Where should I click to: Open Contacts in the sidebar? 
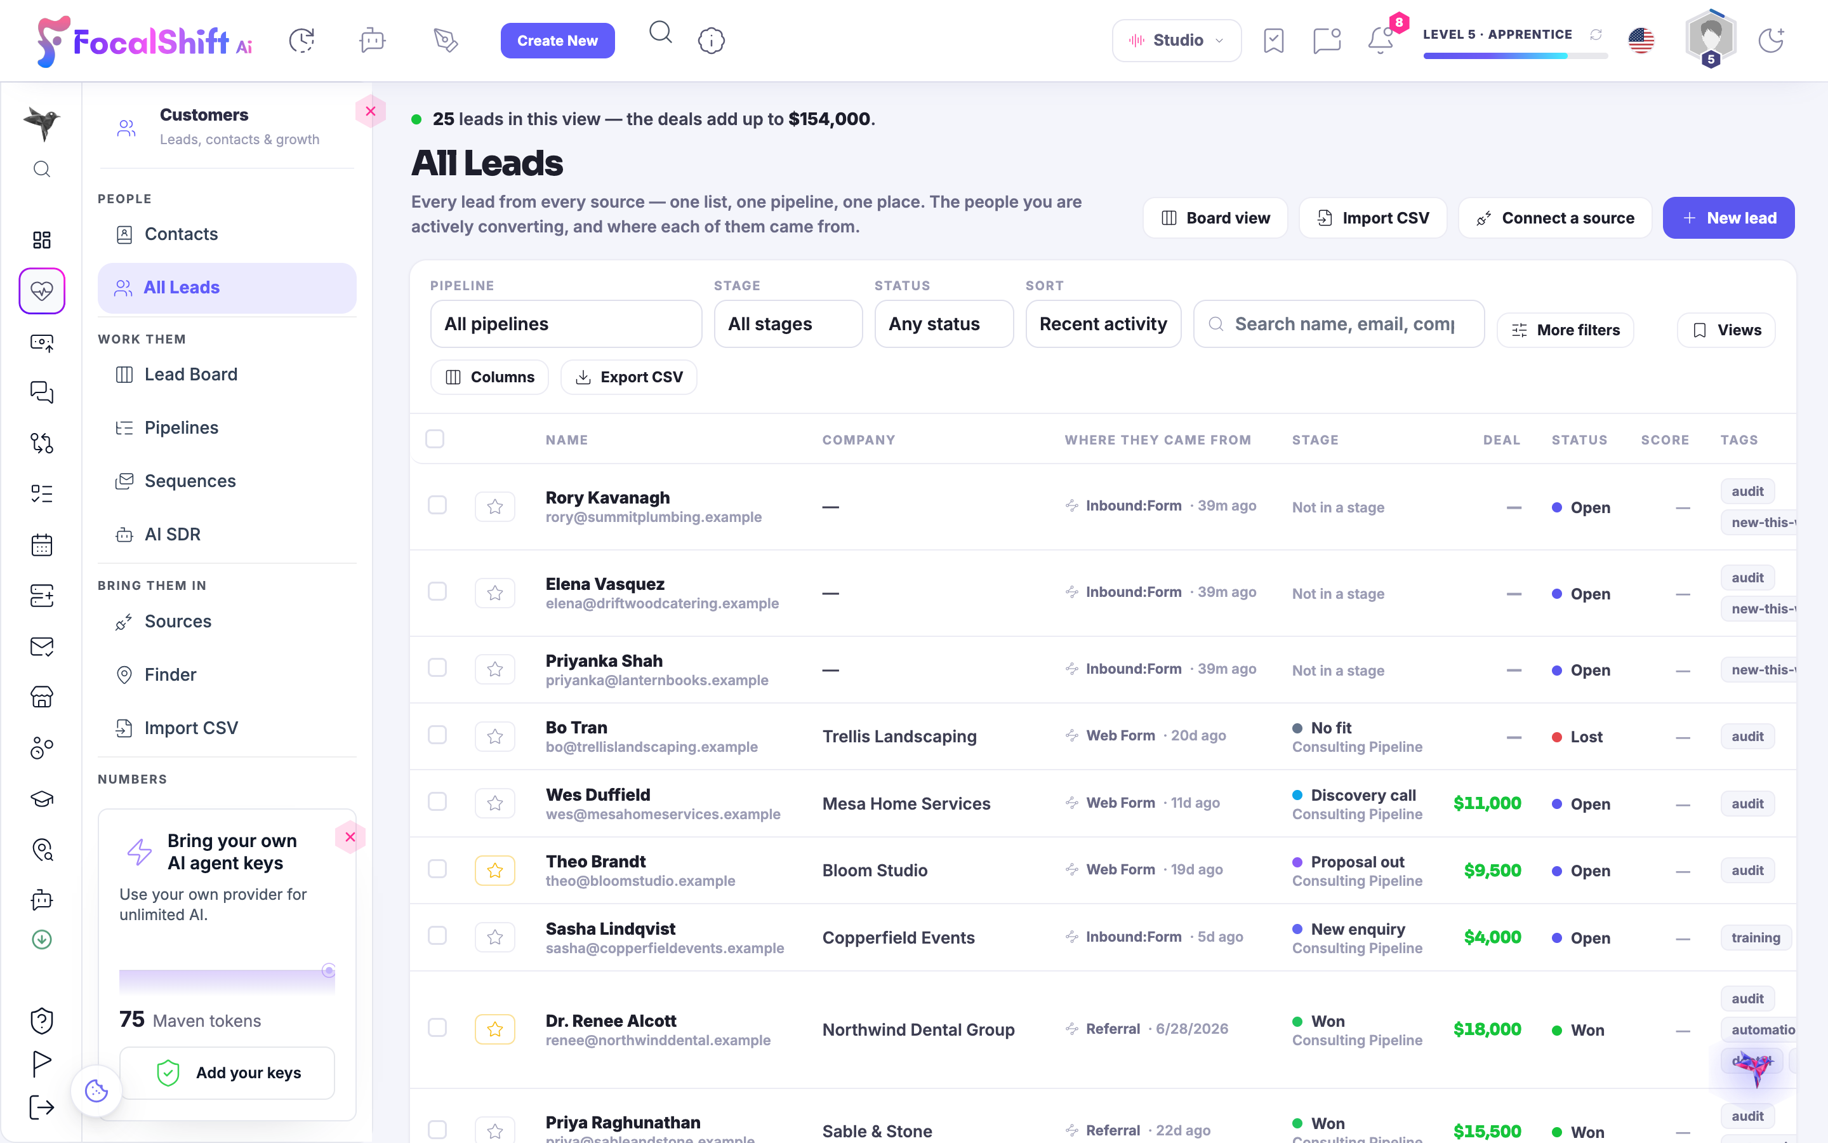tap(227, 234)
